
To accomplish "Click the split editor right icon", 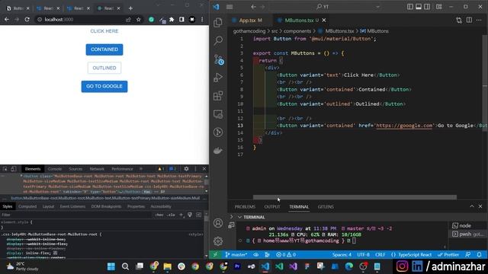I will 469,21.
